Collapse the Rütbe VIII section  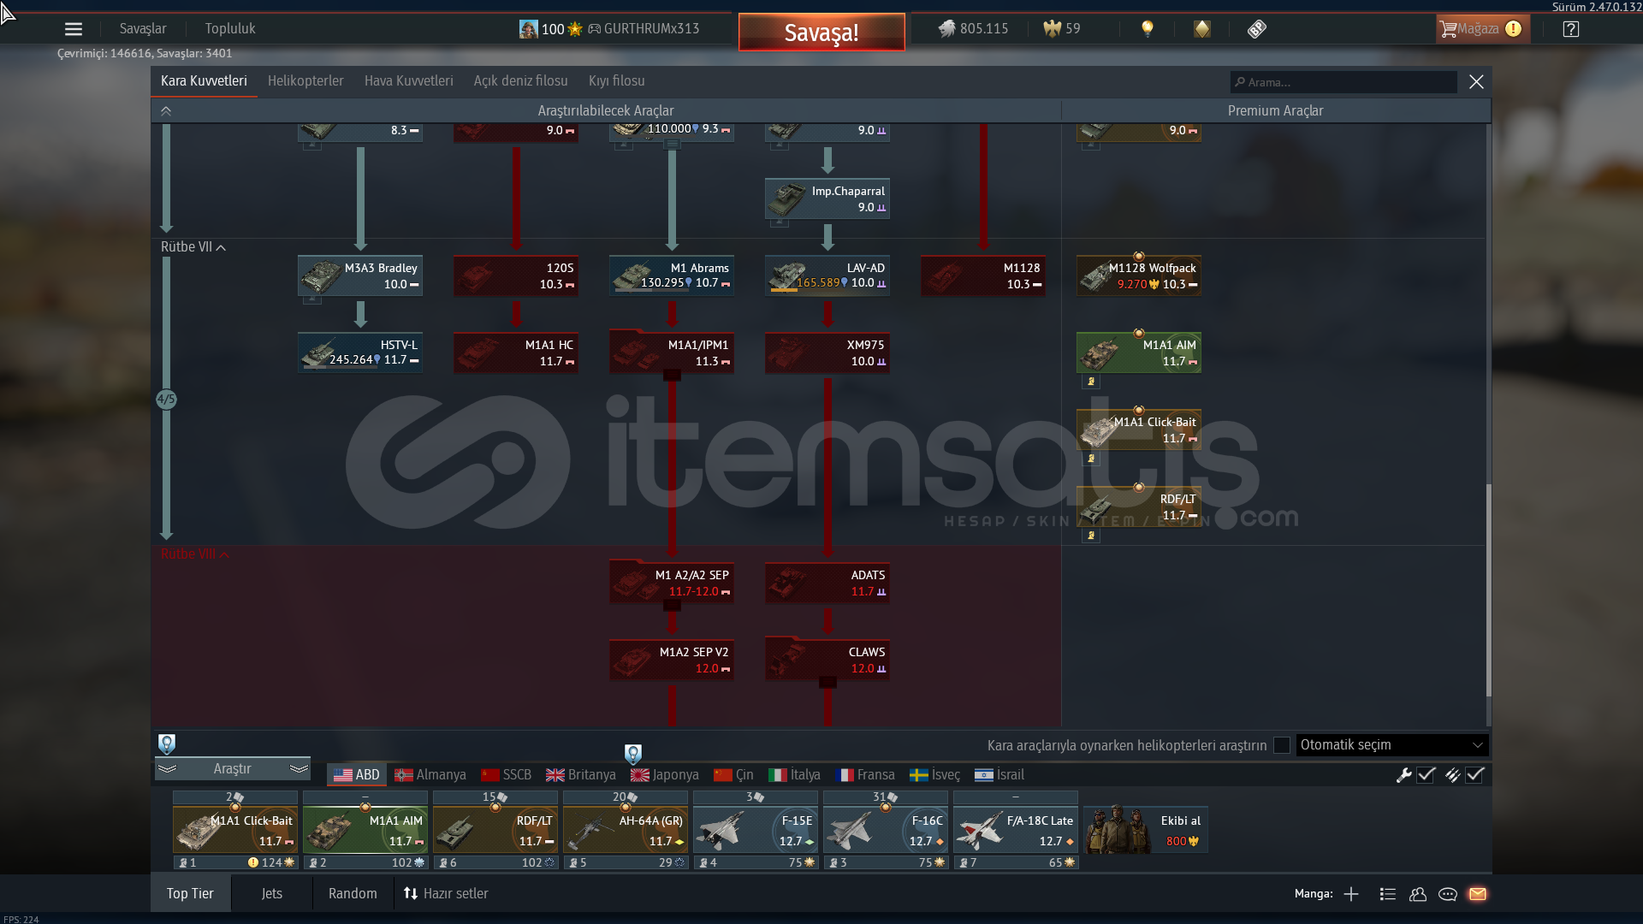[x=195, y=554]
